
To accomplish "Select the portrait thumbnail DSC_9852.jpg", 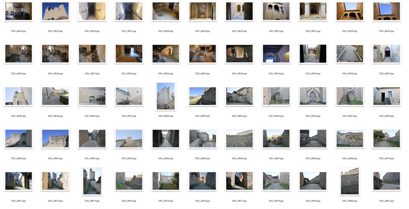I will tap(166, 96).
